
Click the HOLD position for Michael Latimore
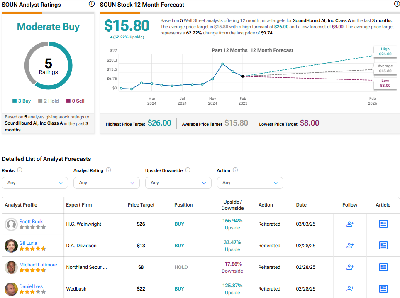(x=181, y=267)
